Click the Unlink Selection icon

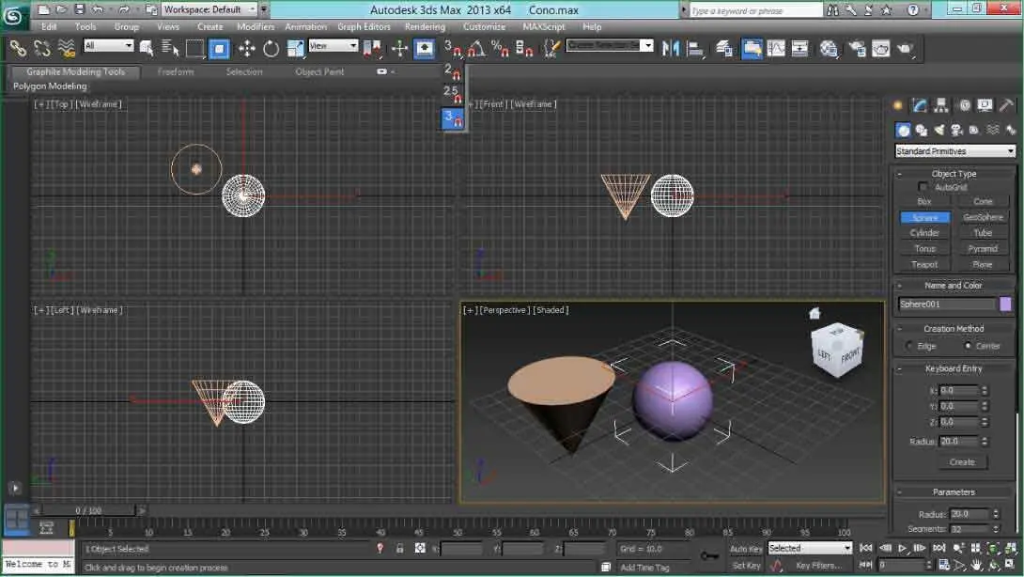(41, 48)
